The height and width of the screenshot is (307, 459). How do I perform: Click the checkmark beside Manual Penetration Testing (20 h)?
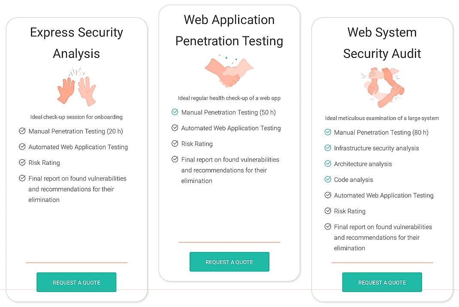click(22, 131)
